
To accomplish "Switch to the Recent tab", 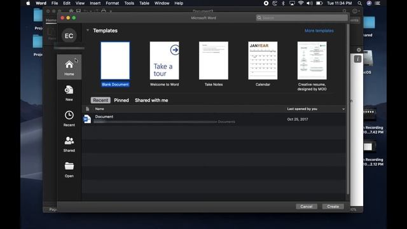I will coord(100,101).
